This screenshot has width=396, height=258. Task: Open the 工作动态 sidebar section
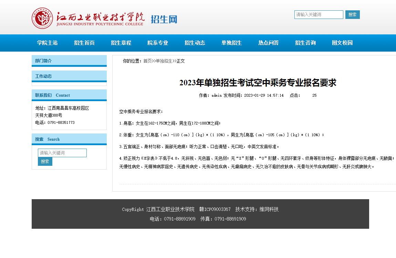pyautogui.click(x=43, y=76)
